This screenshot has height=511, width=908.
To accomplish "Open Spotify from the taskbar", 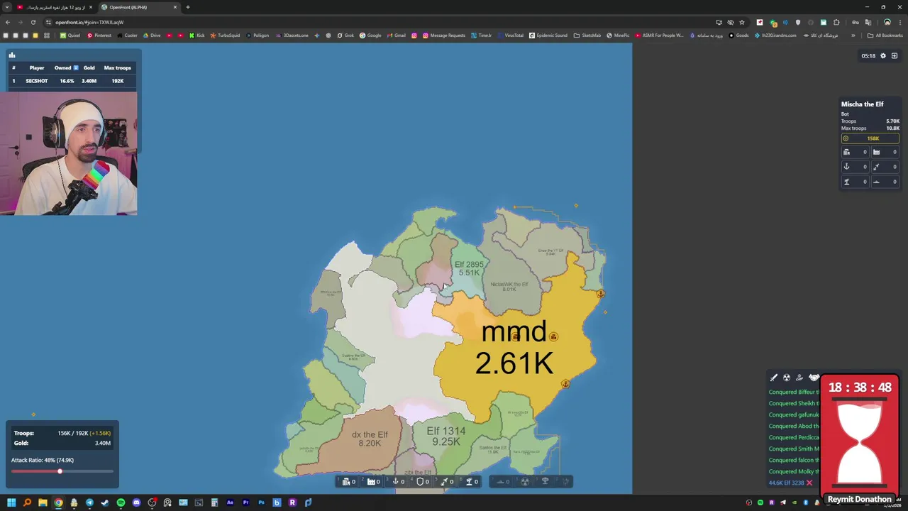I will (x=121, y=502).
